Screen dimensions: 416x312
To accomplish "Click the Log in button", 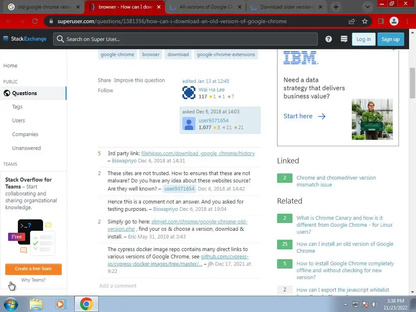I will click(364, 39).
